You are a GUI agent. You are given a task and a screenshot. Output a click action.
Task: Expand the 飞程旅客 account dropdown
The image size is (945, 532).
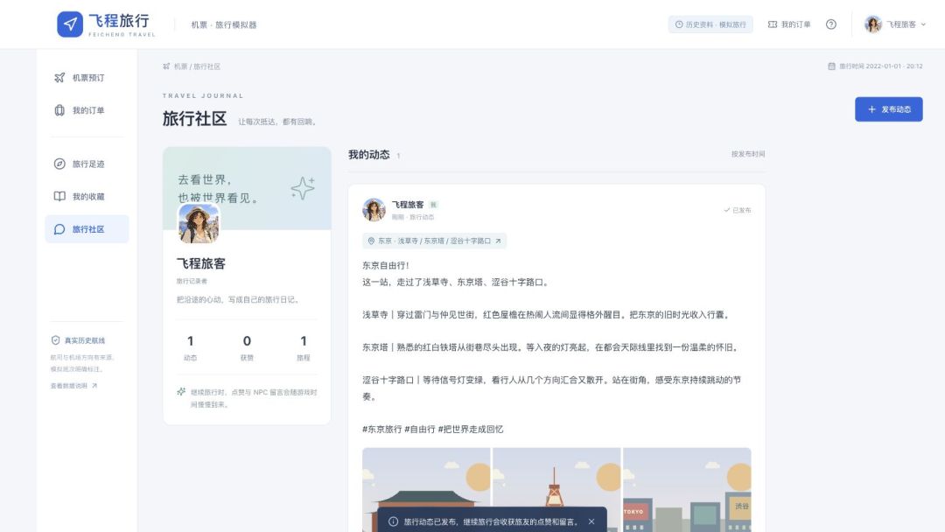pos(895,24)
